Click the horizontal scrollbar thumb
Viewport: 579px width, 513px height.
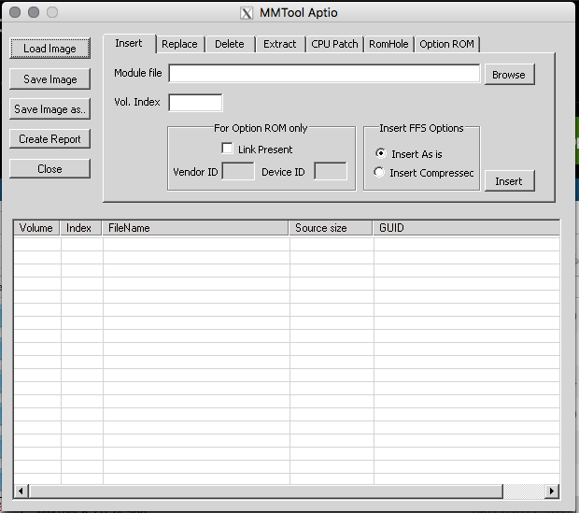coord(266,492)
